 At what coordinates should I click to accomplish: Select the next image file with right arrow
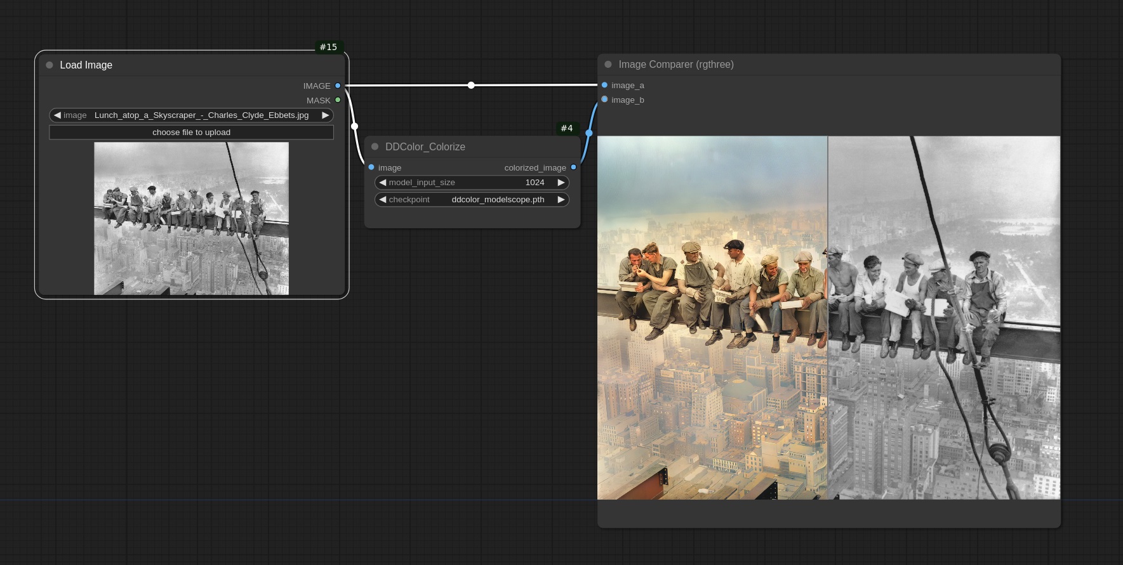point(325,115)
